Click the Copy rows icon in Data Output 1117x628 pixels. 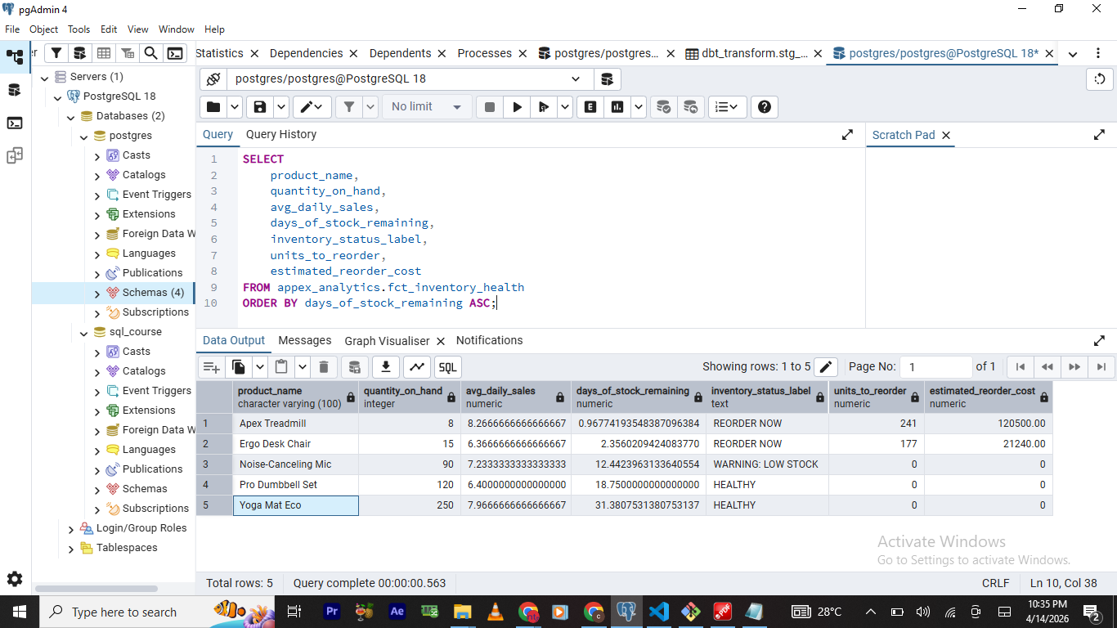(239, 367)
